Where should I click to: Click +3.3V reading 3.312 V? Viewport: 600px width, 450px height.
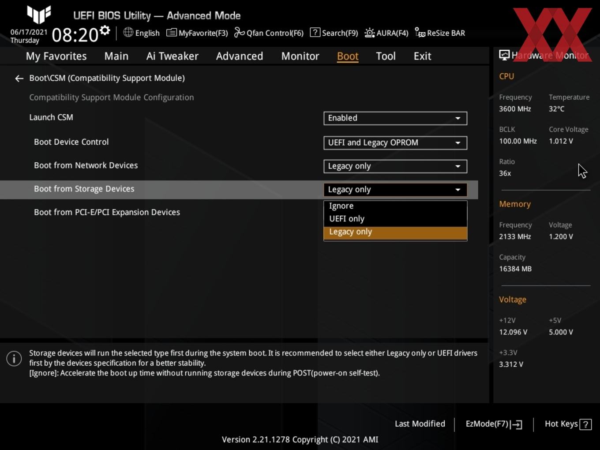[511, 364]
